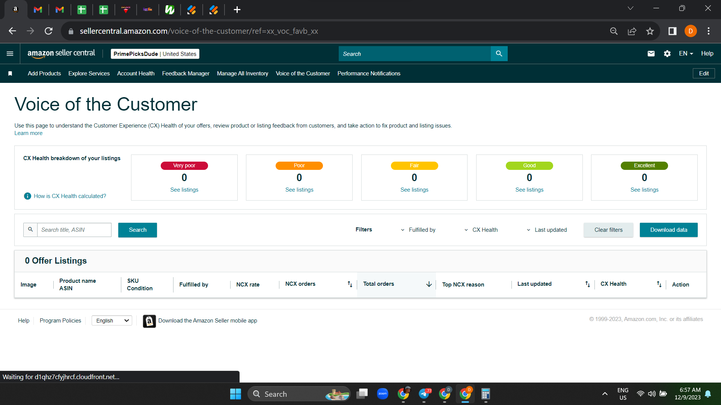This screenshot has height=405, width=721.
Task: Open the messages envelope icon
Action: pos(651,54)
